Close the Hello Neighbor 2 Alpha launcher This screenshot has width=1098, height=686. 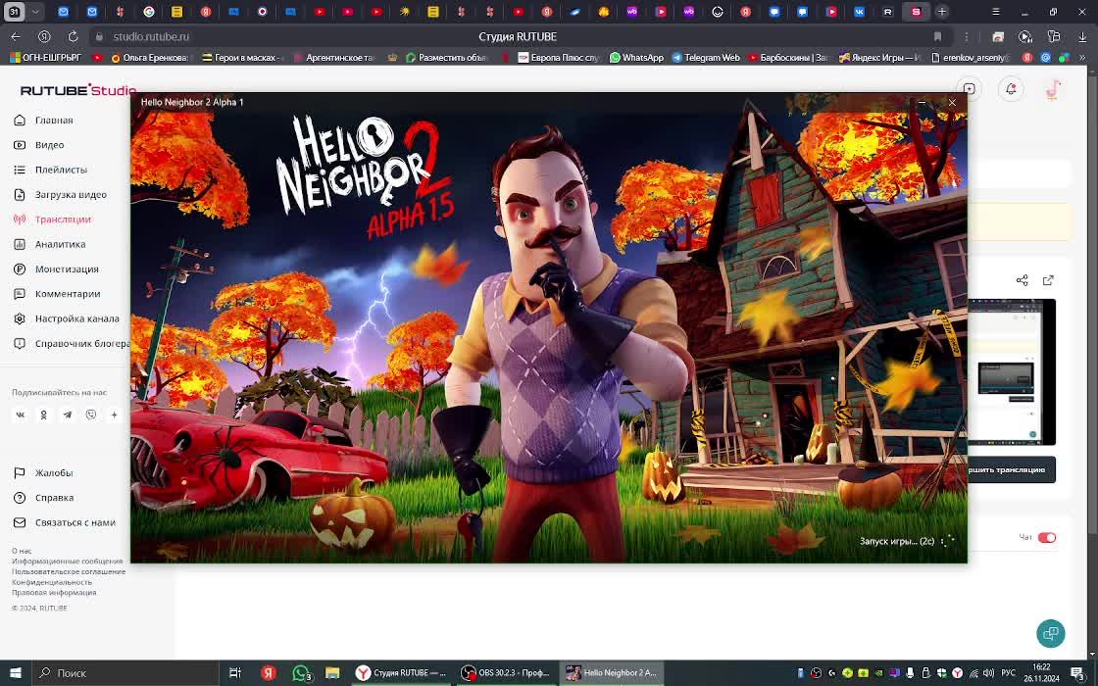click(952, 102)
